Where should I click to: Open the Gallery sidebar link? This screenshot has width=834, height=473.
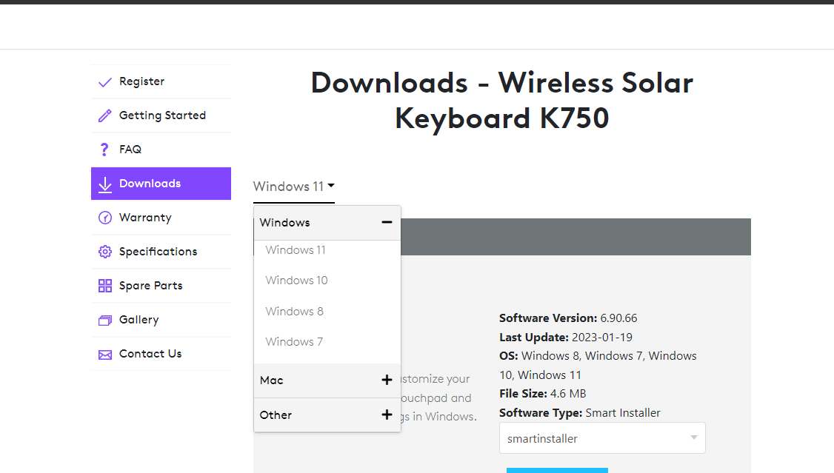pos(161,320)
